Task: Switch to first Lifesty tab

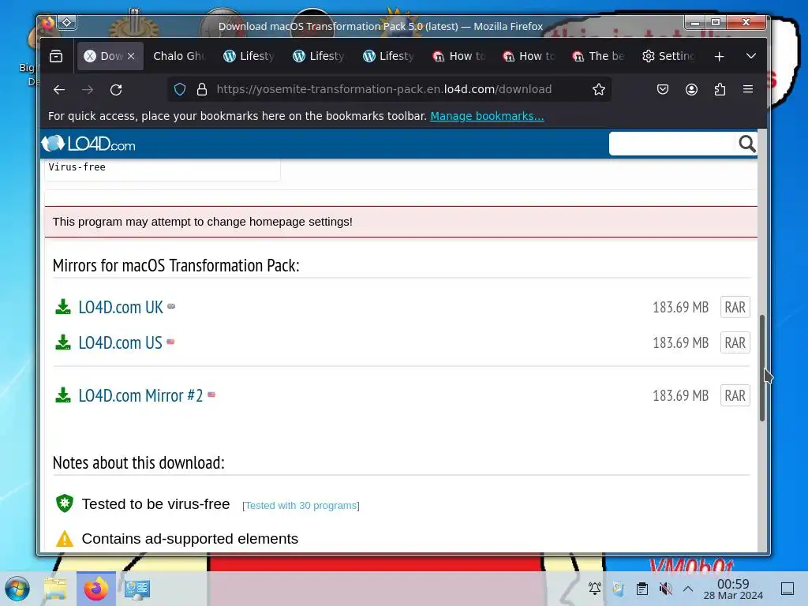Action: (x=249, y=56)
